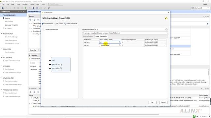The image size is (211, 118).
Task: Collapse the synth_1 run in Design Runs
Action: 30,98
